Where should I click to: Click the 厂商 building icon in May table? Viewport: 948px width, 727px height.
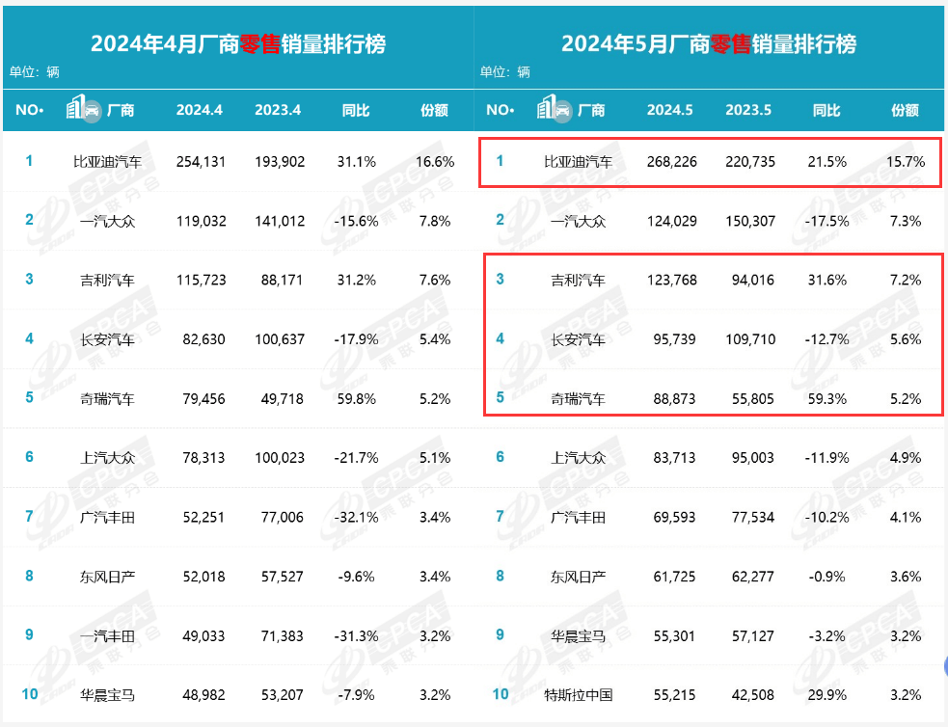click(554, 109)
